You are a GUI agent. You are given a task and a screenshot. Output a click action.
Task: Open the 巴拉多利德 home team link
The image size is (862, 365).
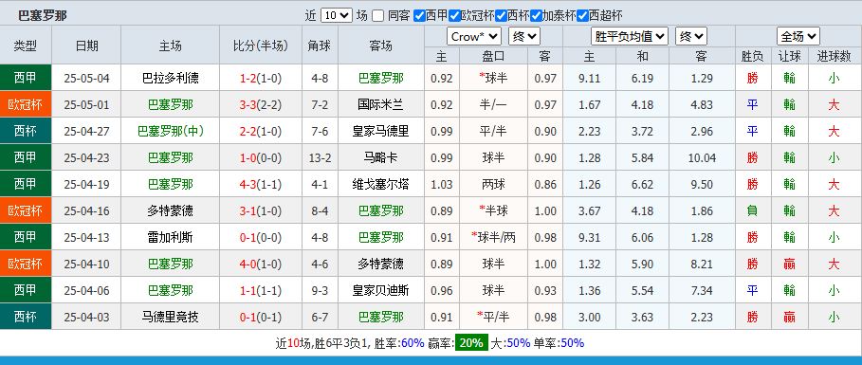[170, 78]
